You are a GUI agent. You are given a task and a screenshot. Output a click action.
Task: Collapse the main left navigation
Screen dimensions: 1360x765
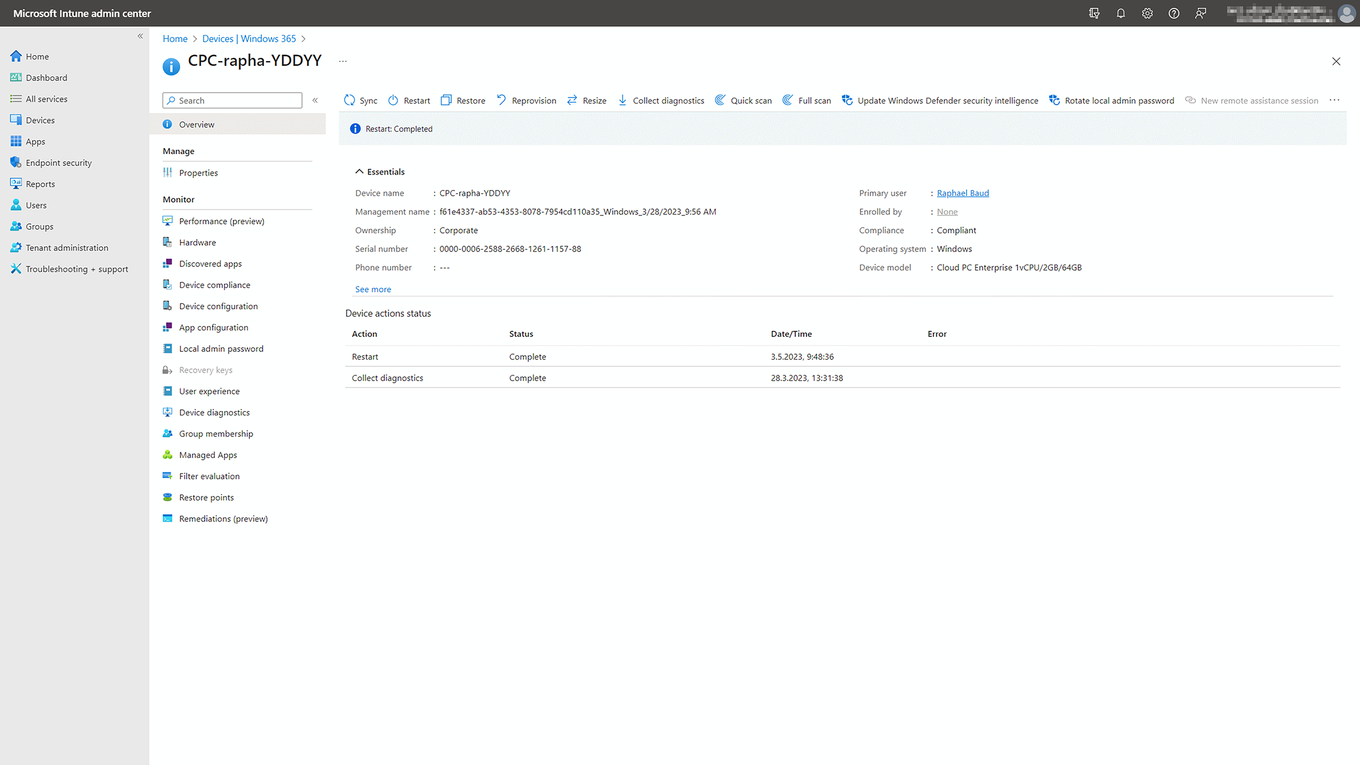pos(140,36)
